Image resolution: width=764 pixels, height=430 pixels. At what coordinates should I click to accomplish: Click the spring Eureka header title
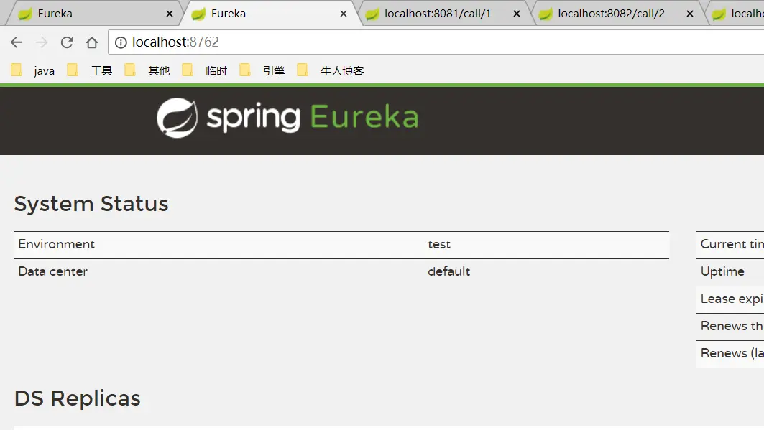tap(313, 117)
